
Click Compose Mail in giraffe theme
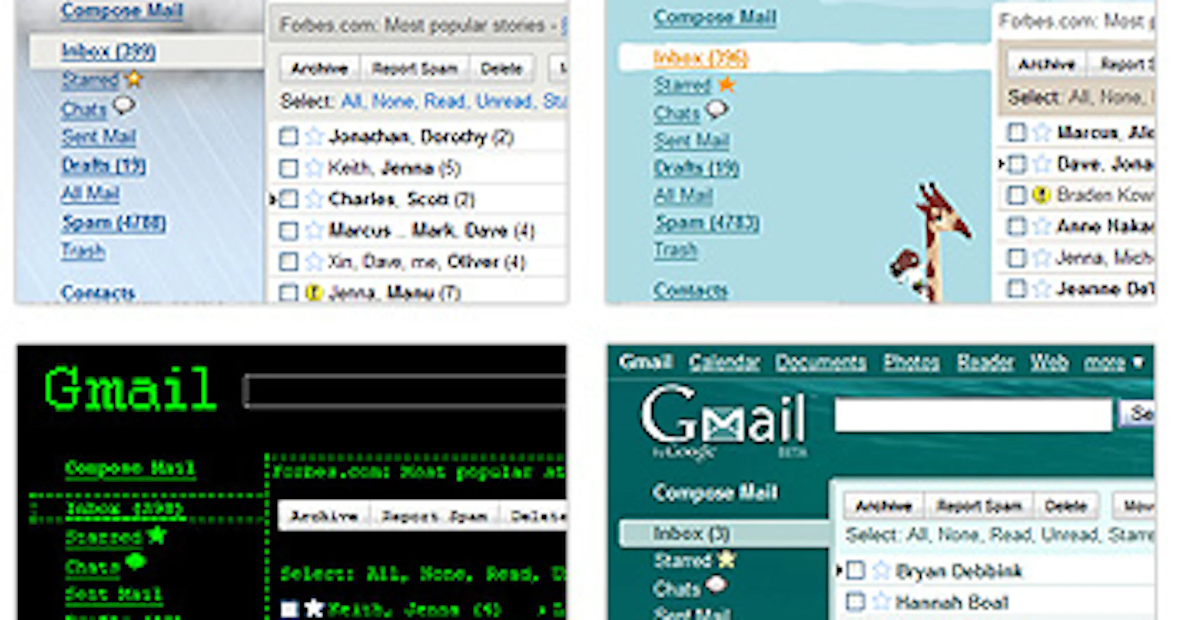[715, 18]
